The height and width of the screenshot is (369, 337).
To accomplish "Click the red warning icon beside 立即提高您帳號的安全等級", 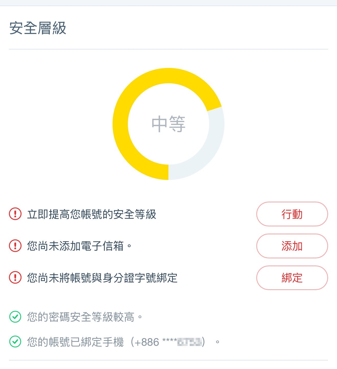I will (x=15, y=214).
